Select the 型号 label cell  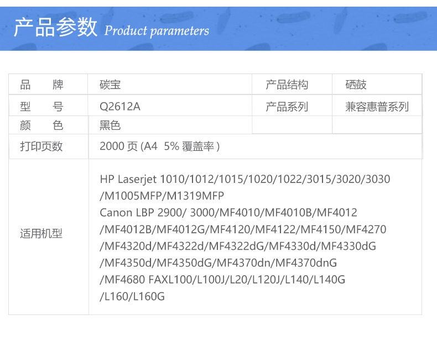[48, 106]
